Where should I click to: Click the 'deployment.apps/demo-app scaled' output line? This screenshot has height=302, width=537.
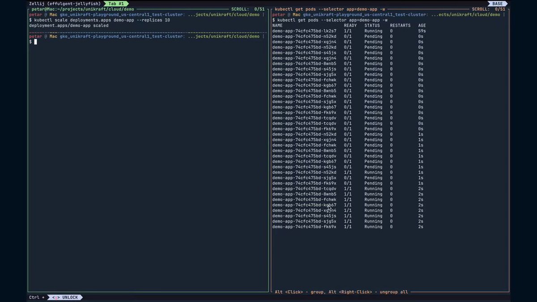(68, 26)
